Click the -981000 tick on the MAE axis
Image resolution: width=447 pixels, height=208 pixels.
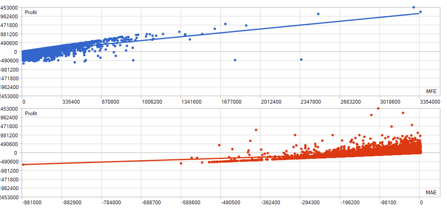coord(32,203)
